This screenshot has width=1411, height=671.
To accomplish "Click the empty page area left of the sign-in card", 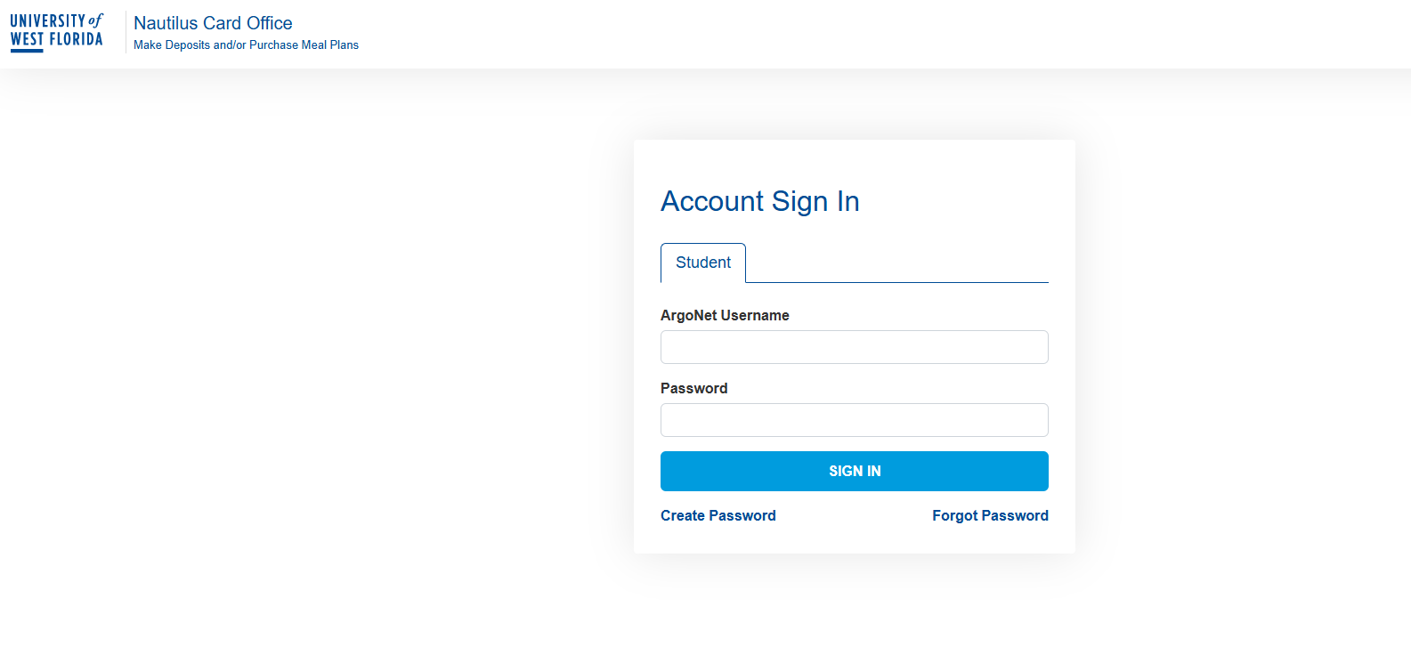I will coord(312,356).
